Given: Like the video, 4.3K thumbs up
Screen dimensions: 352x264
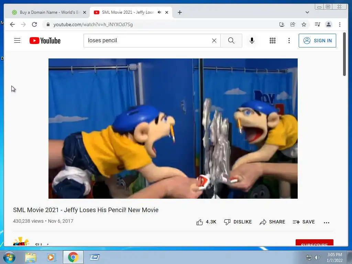Looking at the screenshot, I should coord(206,222).
